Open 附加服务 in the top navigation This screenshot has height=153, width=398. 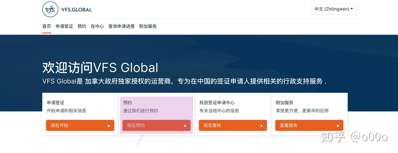pyautogui.click(x=148, y=26)
